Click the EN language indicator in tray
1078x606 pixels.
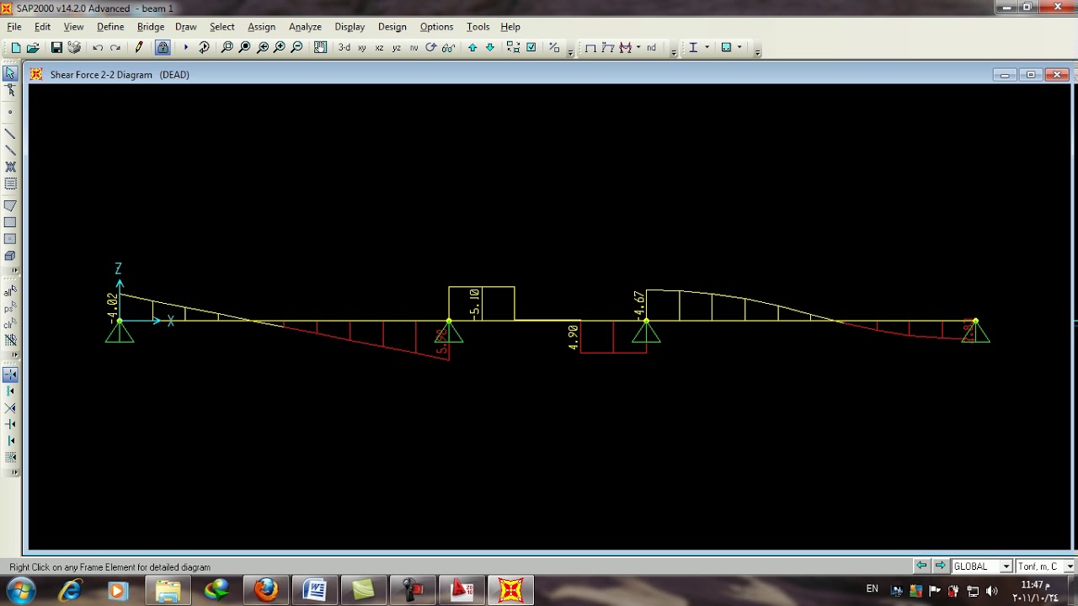[872, 589]
